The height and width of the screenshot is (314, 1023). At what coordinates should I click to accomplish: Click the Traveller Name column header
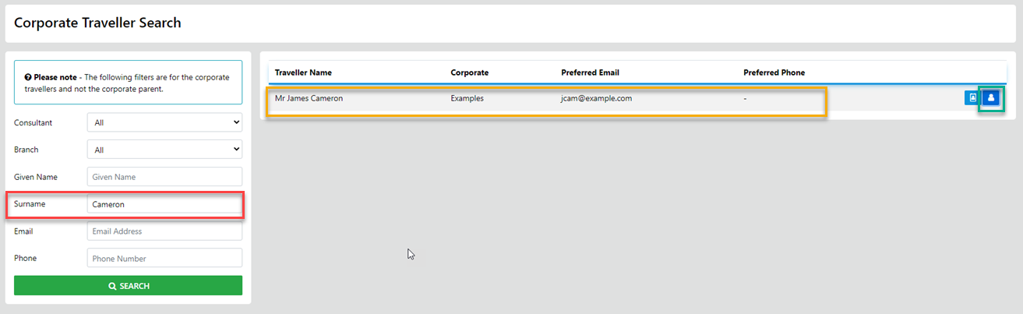(x=303, y=72)
